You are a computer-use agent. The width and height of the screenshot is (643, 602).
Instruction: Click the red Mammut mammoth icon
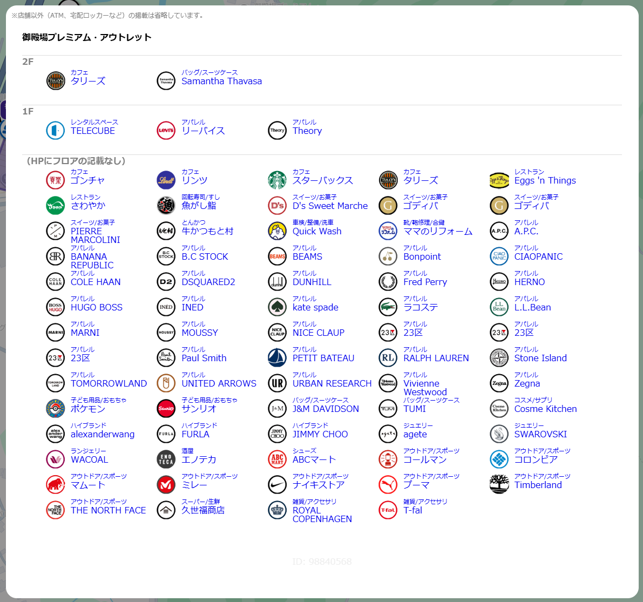coord(55,485)
